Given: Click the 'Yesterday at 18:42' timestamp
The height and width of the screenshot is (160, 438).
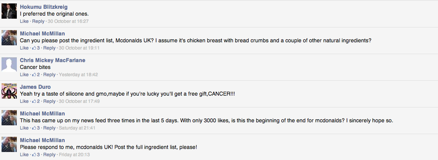Looking at the screenshot, I should pos(78,75).
